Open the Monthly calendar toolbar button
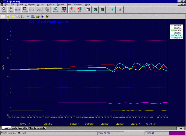This screenshot has width=186, height=136. point(25,10)
